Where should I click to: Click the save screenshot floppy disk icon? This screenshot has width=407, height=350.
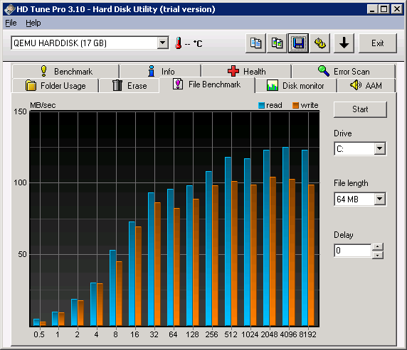click(299, 43)
